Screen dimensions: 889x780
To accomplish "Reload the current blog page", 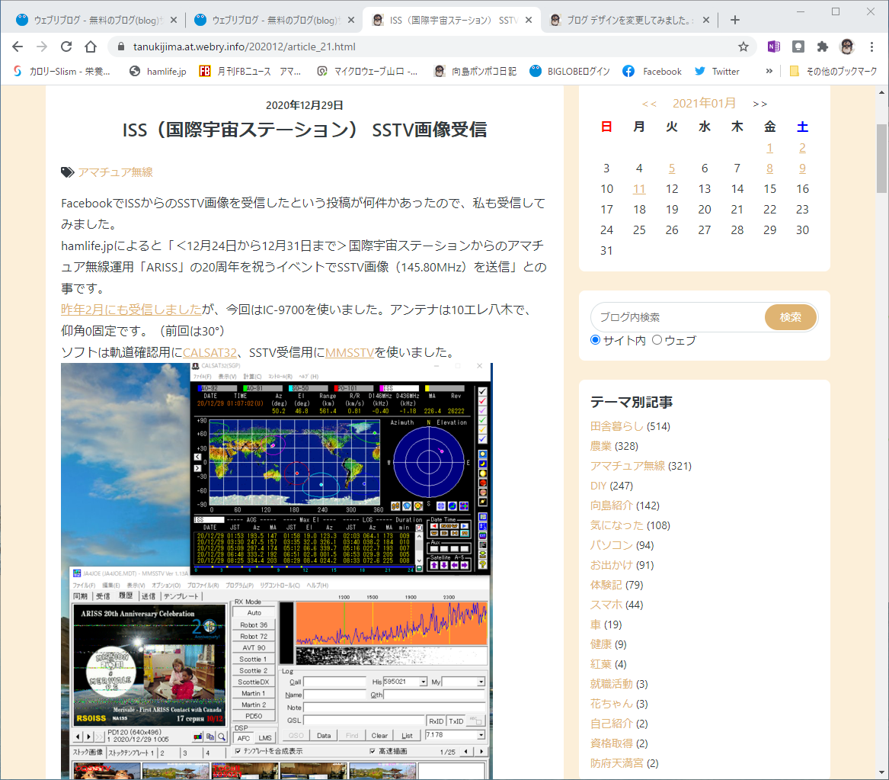I will (66, 47).
